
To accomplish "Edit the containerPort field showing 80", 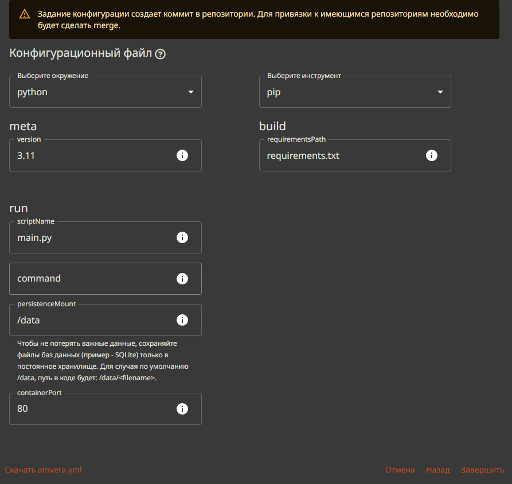I will pyautogui.click(x=92, y=409).
